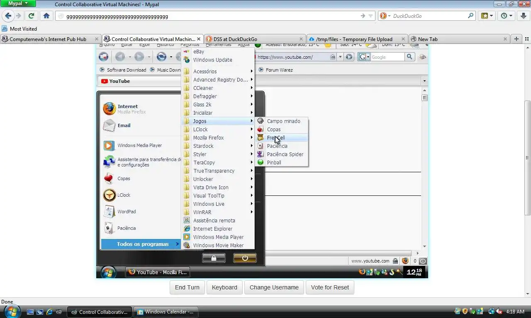Click the DuckDuckGo search magnifier icon
The width and height of the screenshot is (531, 318).
pyautogui.click(x=470, y=16)
